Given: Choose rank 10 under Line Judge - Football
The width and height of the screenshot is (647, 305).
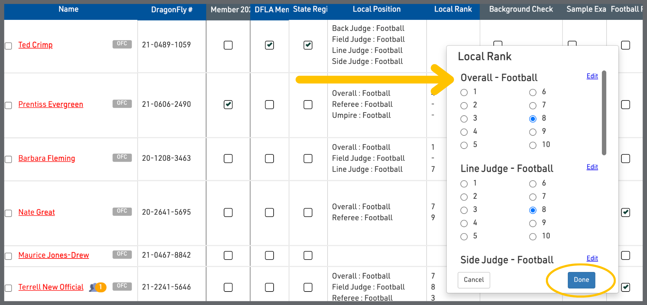Looking at the screenshot, I should coord(533,237).
